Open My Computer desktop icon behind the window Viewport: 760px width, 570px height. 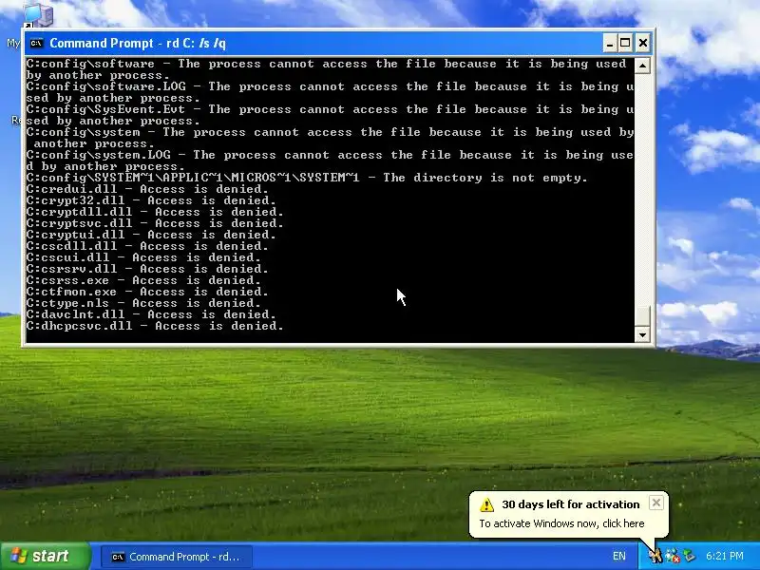coord(37,14)
